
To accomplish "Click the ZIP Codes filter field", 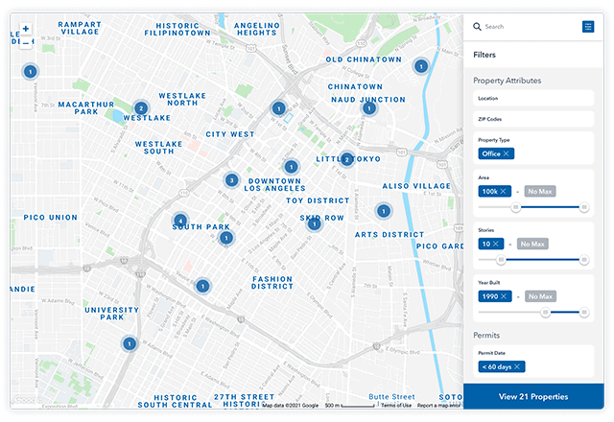I will [x=533, y=119].
